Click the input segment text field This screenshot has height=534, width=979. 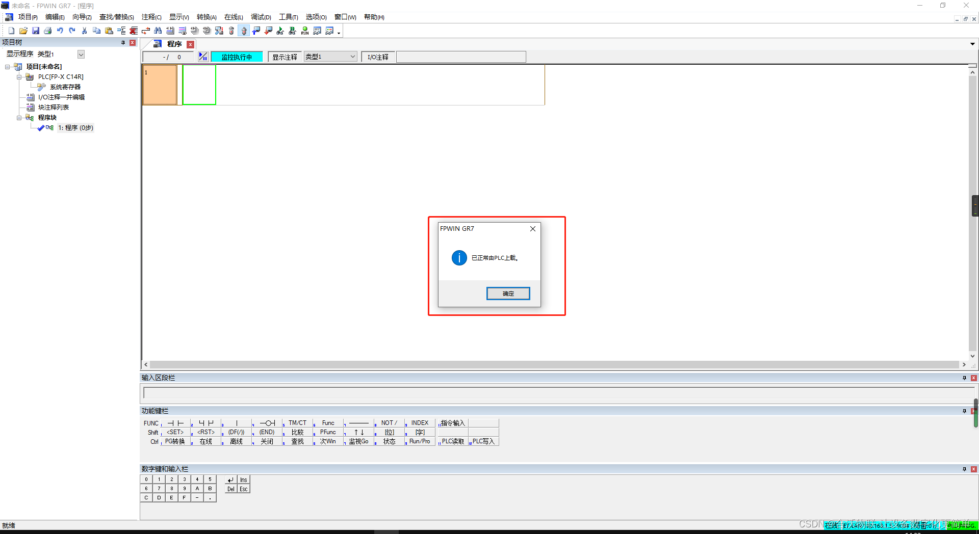558,393
